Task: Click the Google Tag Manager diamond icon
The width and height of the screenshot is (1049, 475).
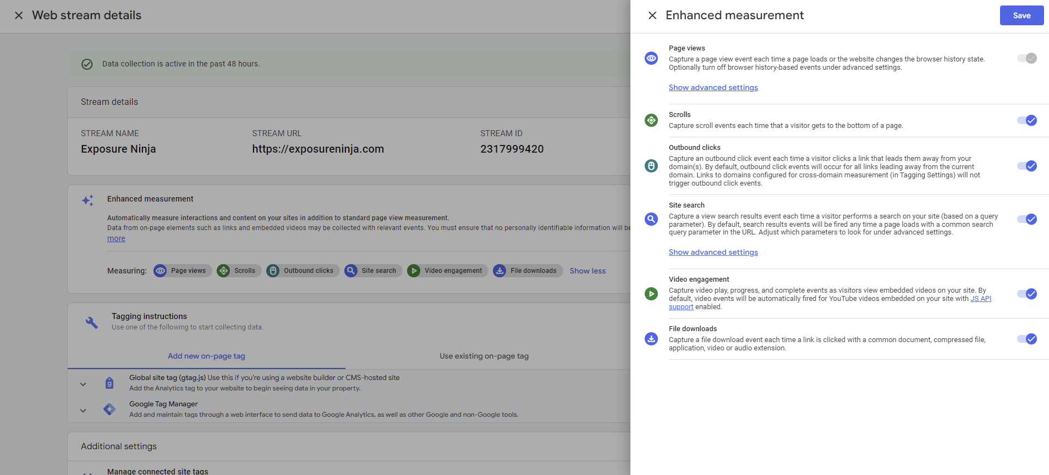Action: click(109, 409)
